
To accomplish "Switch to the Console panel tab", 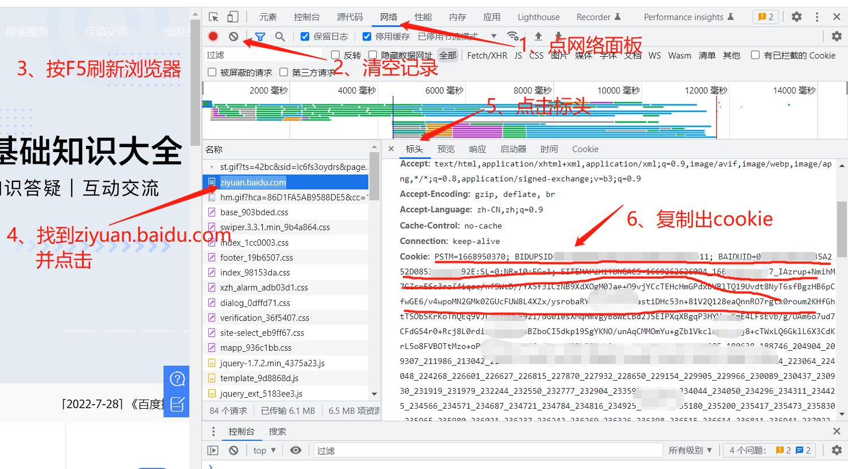I will (x=307, y=17).
